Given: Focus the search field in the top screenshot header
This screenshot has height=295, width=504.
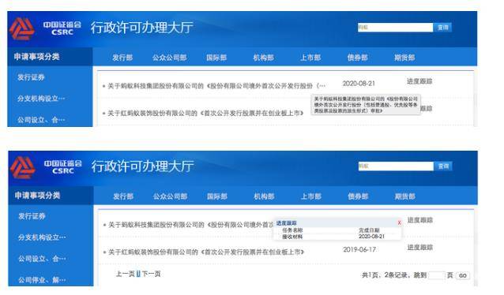Looking at the screenshot, I should (x=395, y=28).
